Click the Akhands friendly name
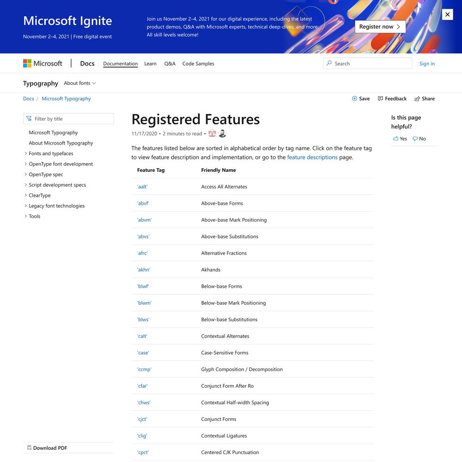Image resolution: width=462 pixels, height=462 pixels. (211, 270)
